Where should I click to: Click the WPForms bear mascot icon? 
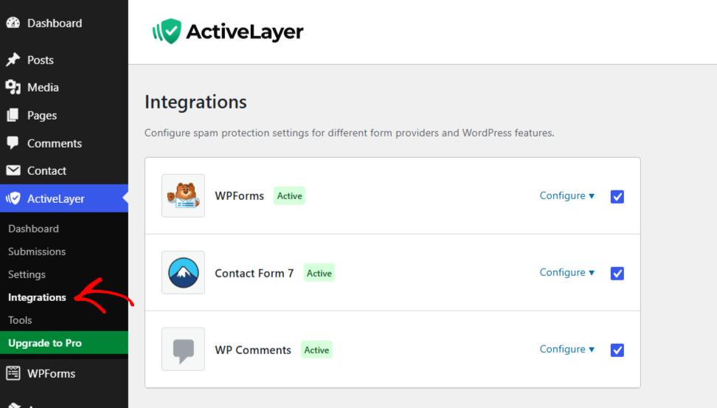184,196
